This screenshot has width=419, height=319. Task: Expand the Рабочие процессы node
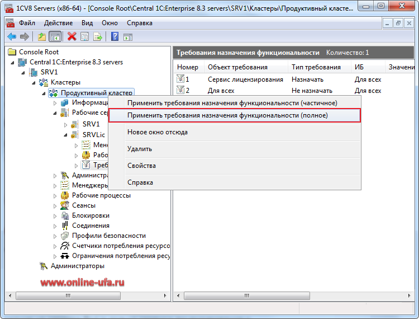pyautogui.click(x=55, y=196)
